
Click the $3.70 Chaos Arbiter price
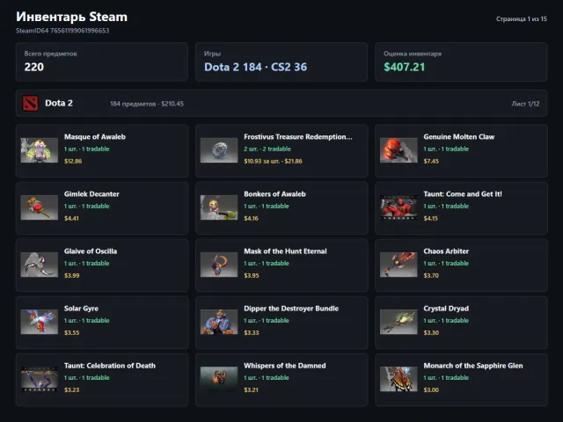[431, 275]
